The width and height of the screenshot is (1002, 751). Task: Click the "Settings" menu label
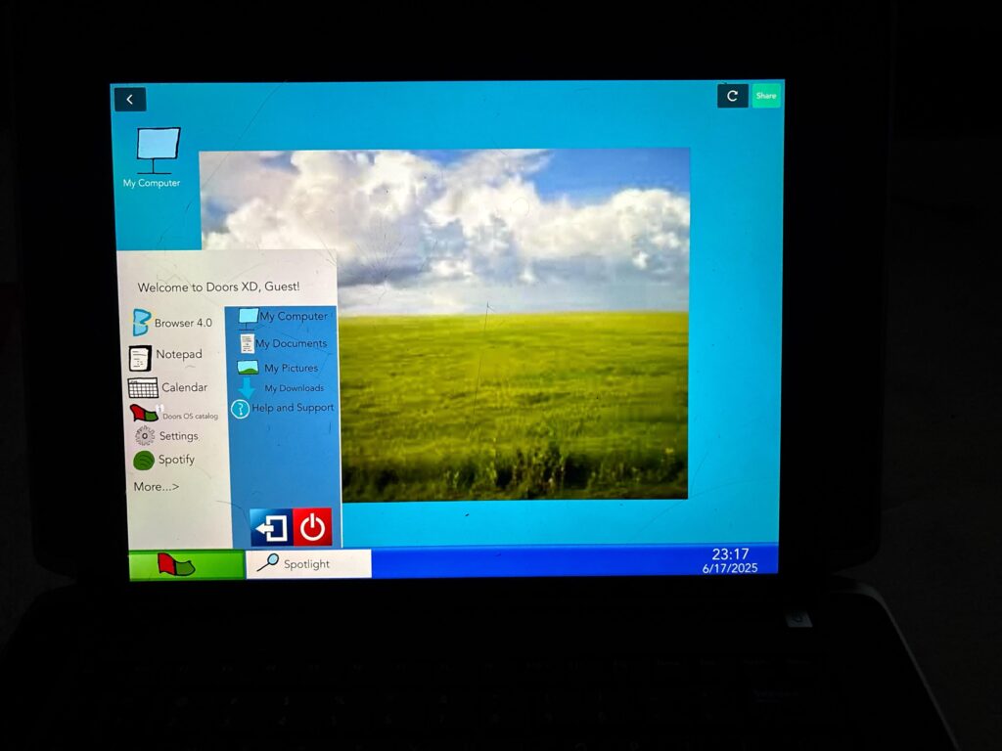(179, 435)
